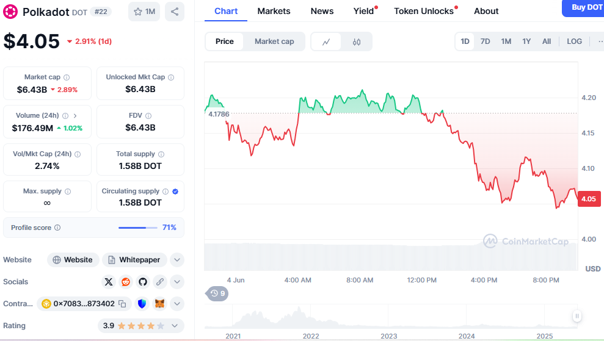Viewport: 604px width, 341px height.
Task: Select the 1M time range
Action: pyautogui.click(x=506, y=41)
